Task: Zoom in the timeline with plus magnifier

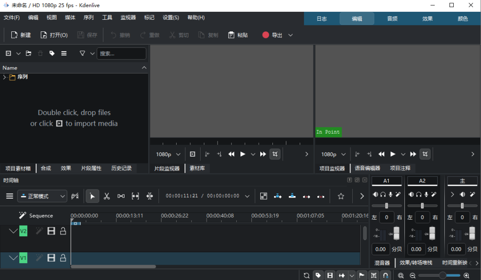Action: point(466,275)
